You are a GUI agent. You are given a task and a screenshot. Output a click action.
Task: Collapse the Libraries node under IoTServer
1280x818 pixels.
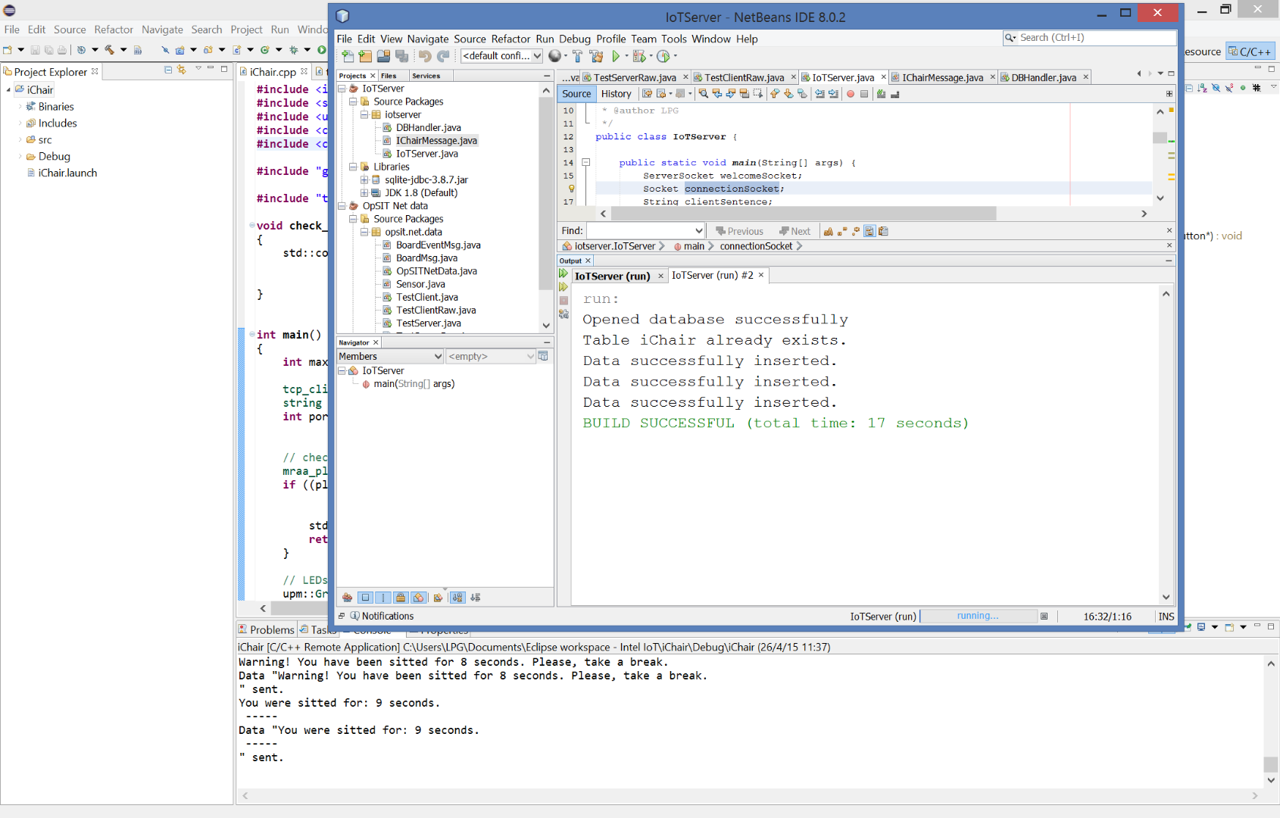point(353,167)
